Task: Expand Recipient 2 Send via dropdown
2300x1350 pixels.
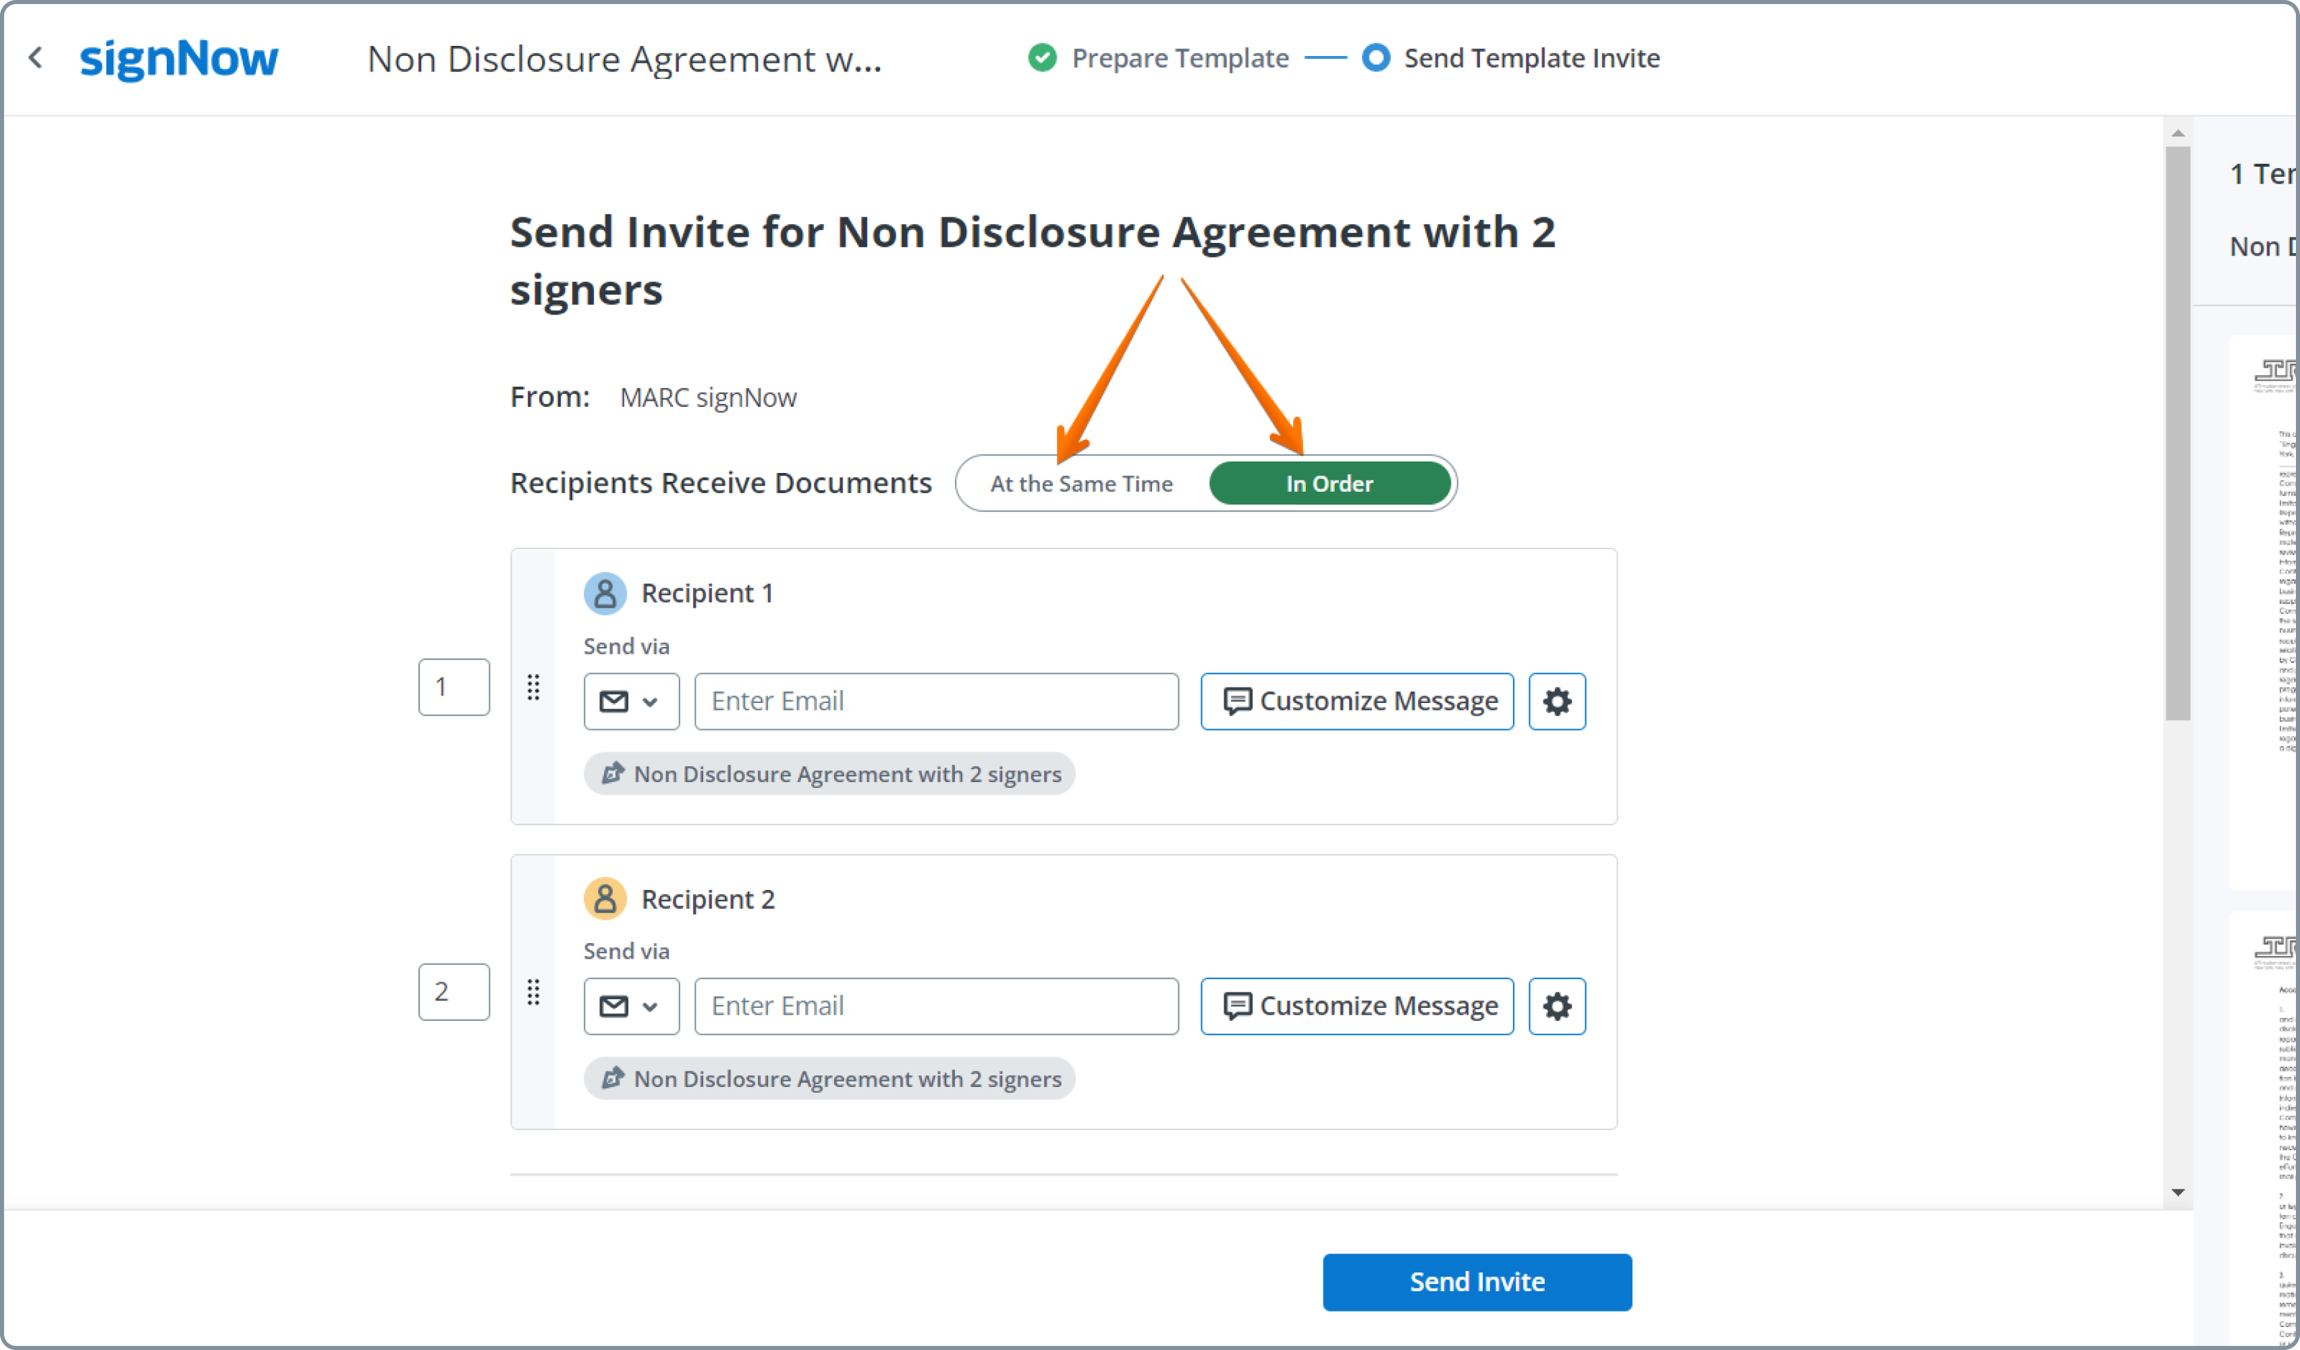Action: click(630, 1006)
